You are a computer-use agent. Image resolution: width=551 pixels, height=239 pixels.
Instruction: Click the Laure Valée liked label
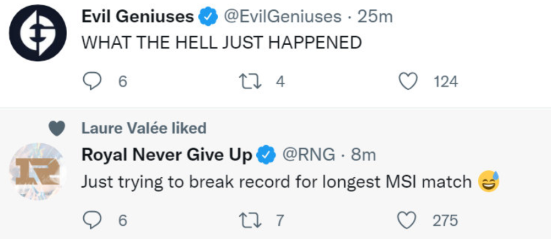coord(144,128)
